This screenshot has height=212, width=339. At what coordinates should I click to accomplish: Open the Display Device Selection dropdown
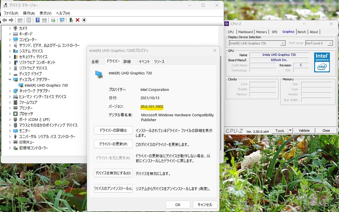(283, 43)
